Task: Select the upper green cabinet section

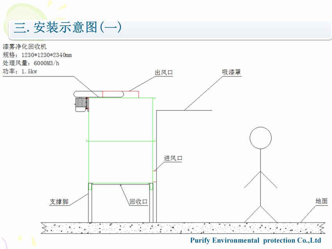Action: tap(120, 119)
